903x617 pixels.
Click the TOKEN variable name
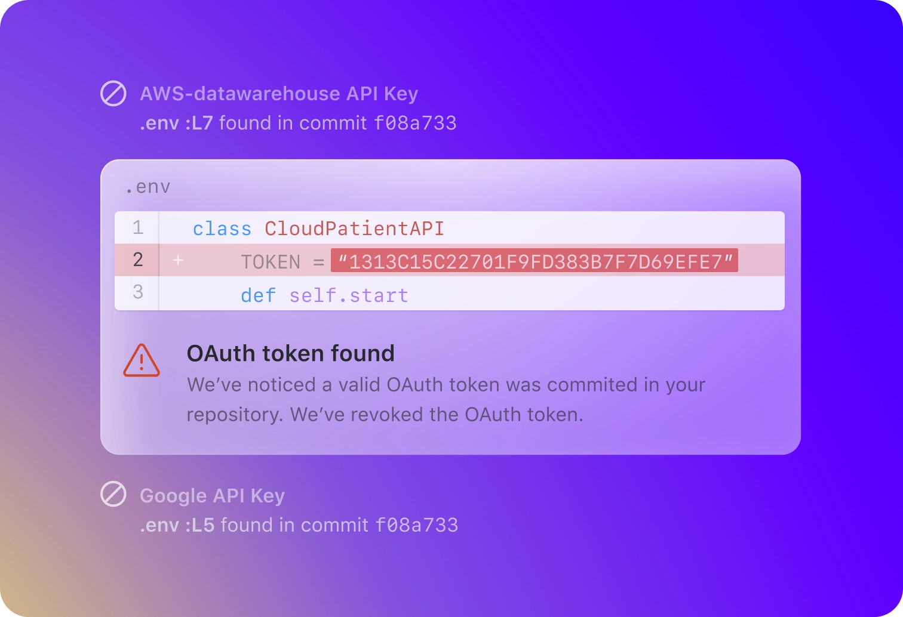(x=271, y=262)
